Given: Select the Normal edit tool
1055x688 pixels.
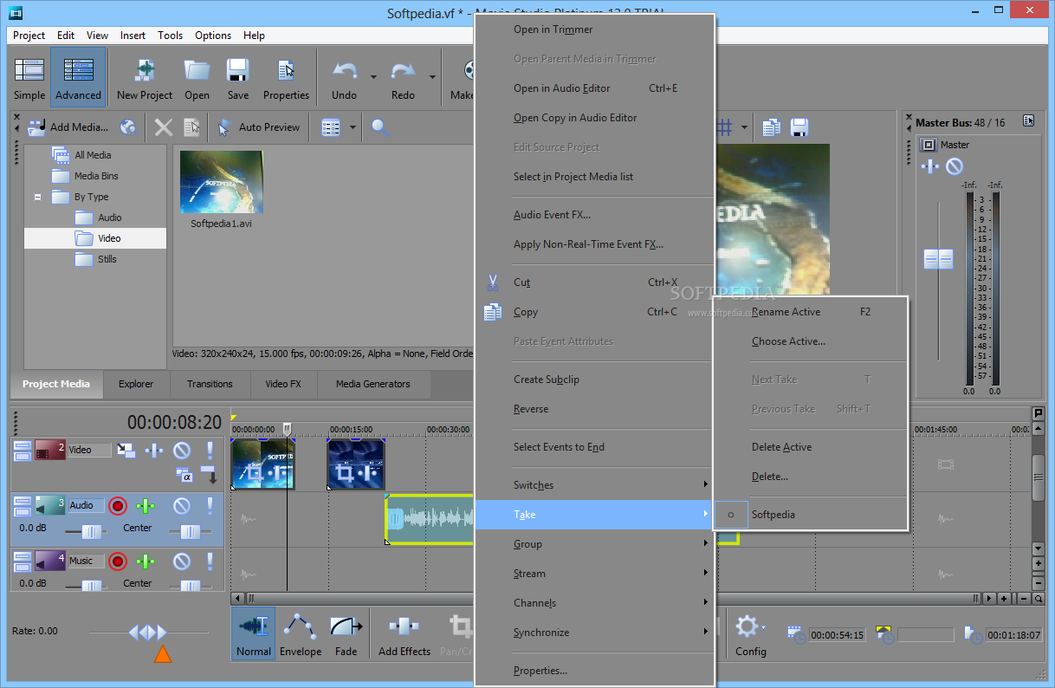Looking at the screenshot, I should pyautogui.click(x=253, y=633).
